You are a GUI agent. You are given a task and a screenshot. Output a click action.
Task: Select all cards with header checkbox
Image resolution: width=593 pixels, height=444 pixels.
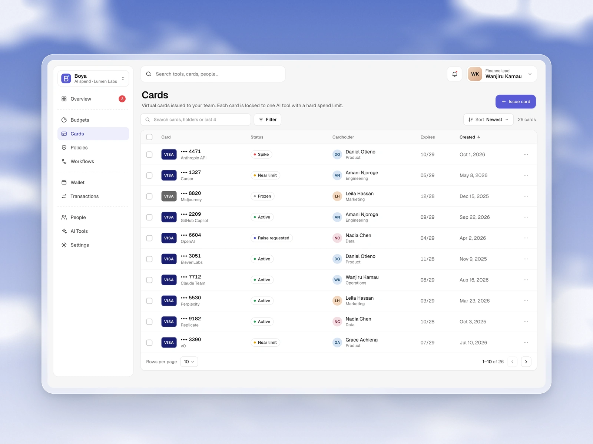[149, 137]
